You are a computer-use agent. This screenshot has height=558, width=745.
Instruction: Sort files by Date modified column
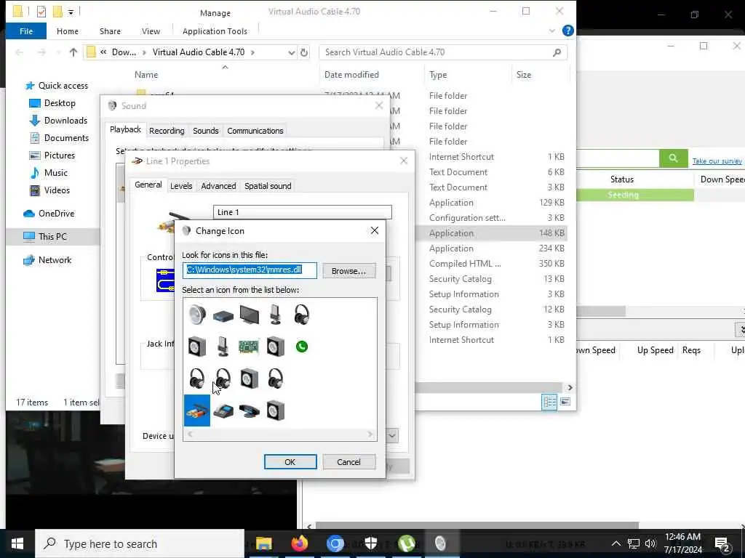[x=351, y=75]
